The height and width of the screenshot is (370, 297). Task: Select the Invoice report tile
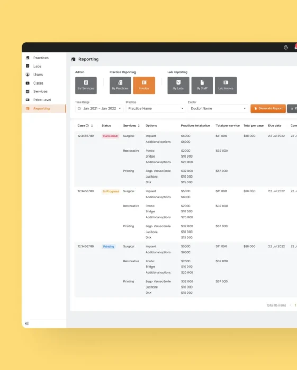pos(144,85)
